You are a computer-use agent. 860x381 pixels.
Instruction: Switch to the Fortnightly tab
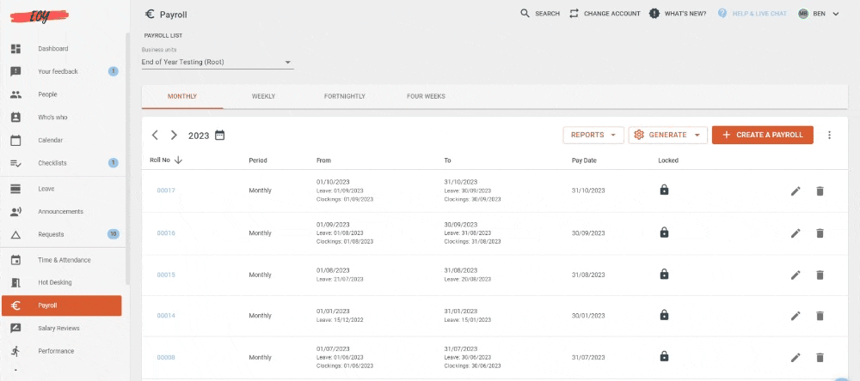coord(345,96)
